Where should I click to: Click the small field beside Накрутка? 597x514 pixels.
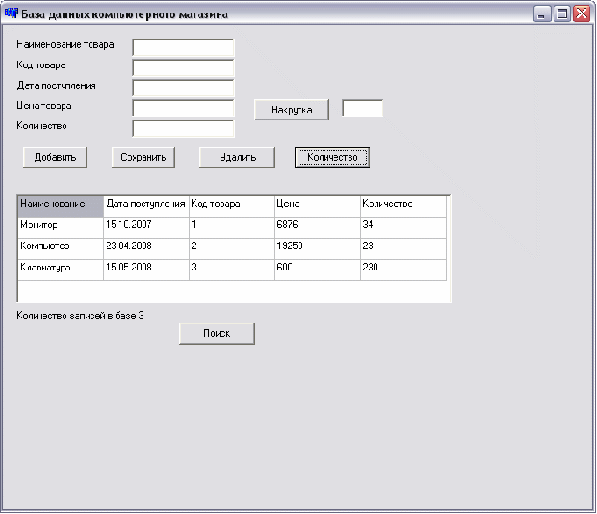coord(362,109)
